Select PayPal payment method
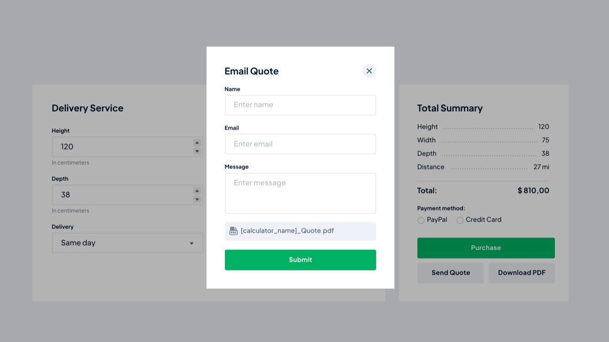This screenshot has height=342, width=609. click(421, 220)
